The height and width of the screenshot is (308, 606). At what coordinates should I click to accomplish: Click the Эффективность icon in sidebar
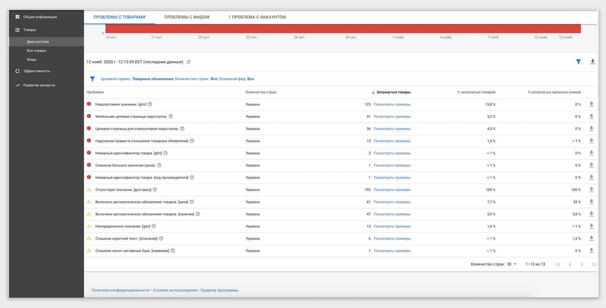pos(17,71)
